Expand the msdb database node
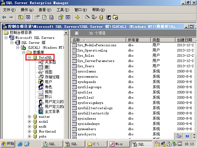 point(30,126)
